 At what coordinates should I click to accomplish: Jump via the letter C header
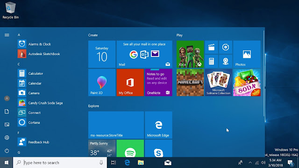[19, 64]
